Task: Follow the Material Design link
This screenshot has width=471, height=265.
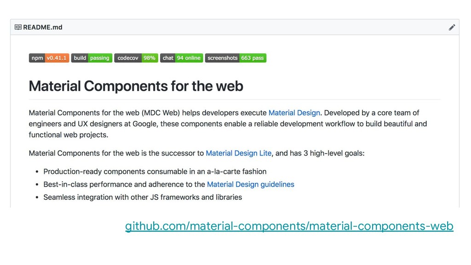Action: (x=294, y=113)
